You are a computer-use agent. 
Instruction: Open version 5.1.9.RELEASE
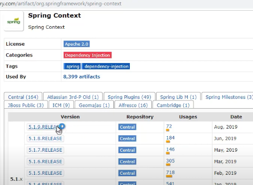click(x=45, y=127)
